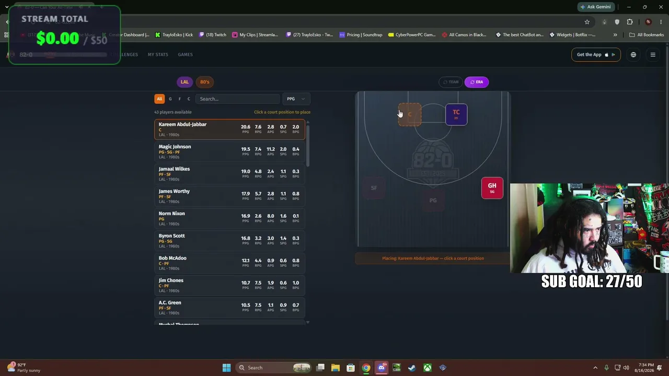Viewport: 669px width, 376px height.
Task: Select James Worthy in the player list
Action: click(x=229, y=196)
